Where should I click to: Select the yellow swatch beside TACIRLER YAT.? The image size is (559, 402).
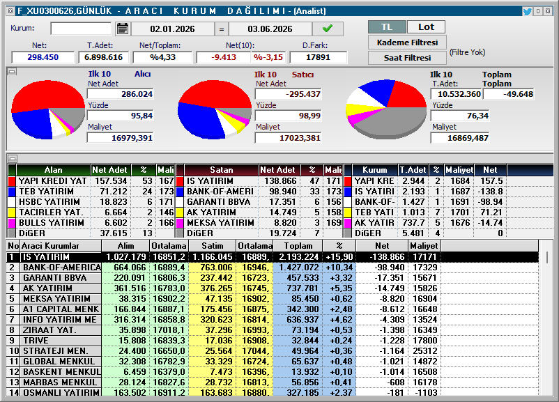point(12,212)
